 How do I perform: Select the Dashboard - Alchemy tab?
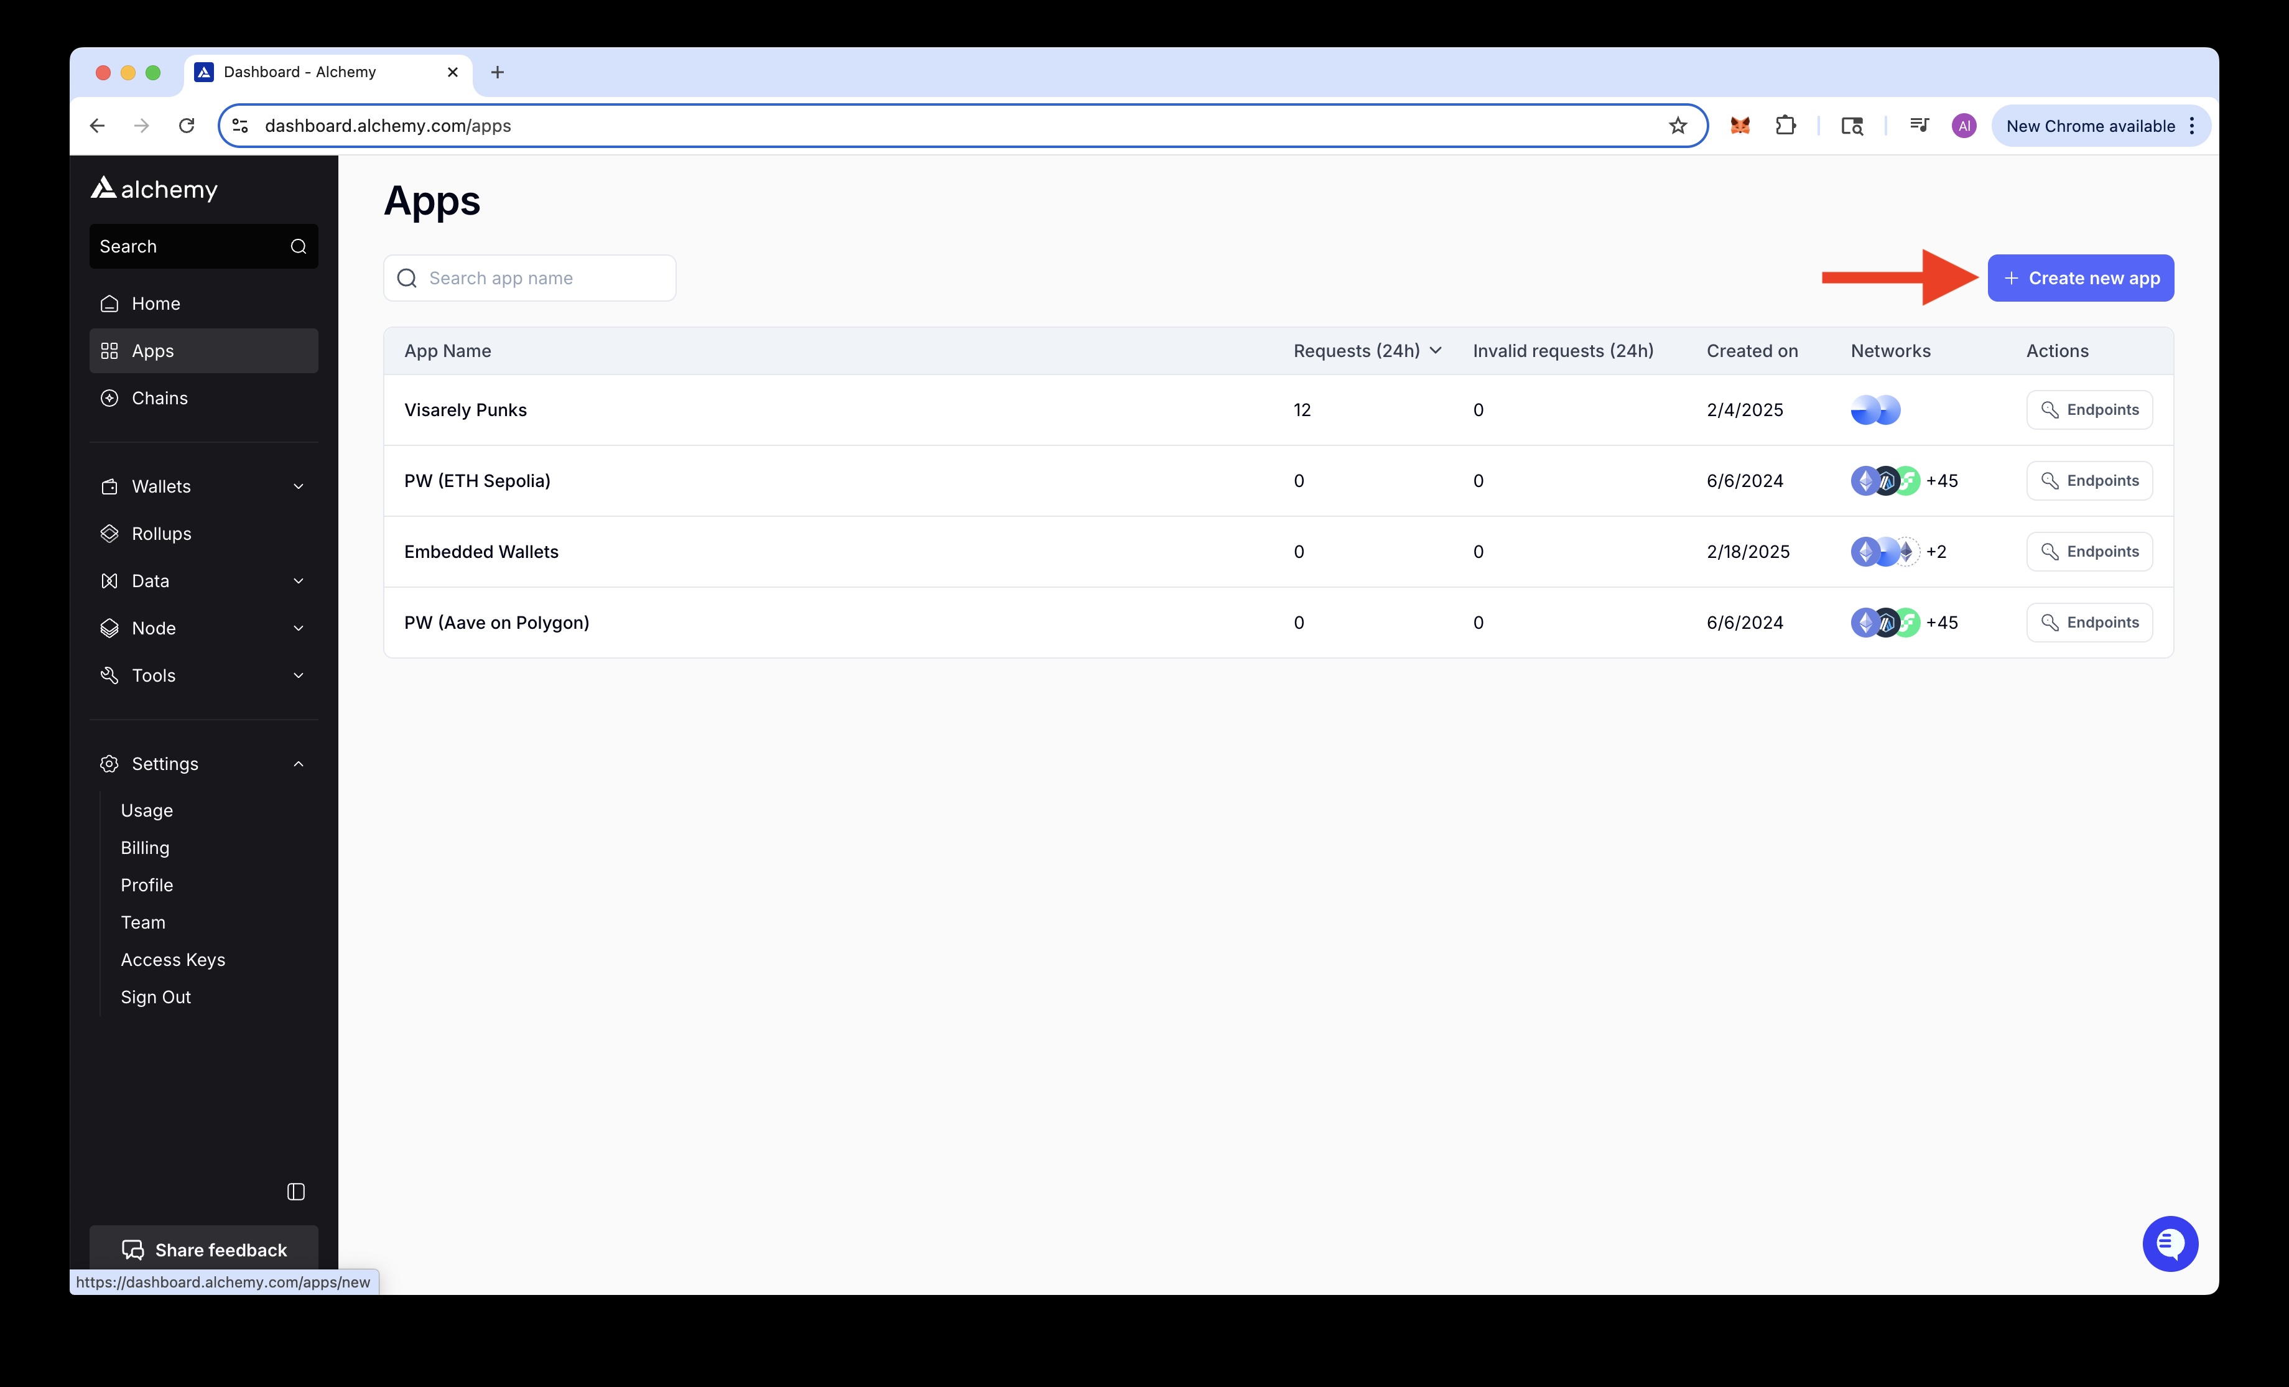coord(328,73)
